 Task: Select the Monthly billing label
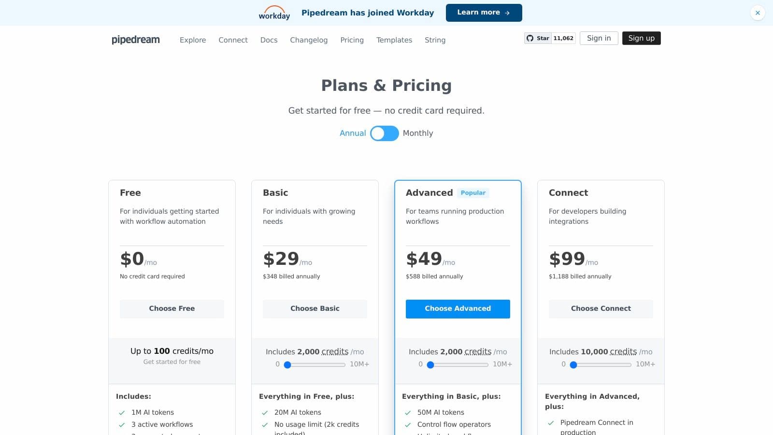coord(418,133)
